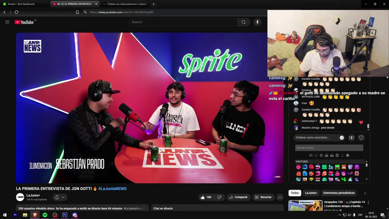The image size is (389, 219).
Task: Select the smiley faces emoji category
Action: tap(316, 155)
